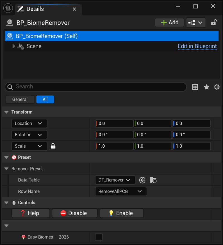Toggle the Easy Biomes — 2026 checkbox
The image size is (223, 245).
[x=99, y=237]
